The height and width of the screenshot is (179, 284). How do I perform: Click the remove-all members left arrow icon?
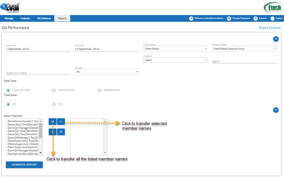[x=61, y=132]
